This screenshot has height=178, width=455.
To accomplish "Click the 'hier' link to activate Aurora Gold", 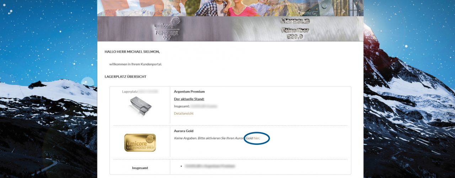I will pyautogui.click(x=256, y=138).
